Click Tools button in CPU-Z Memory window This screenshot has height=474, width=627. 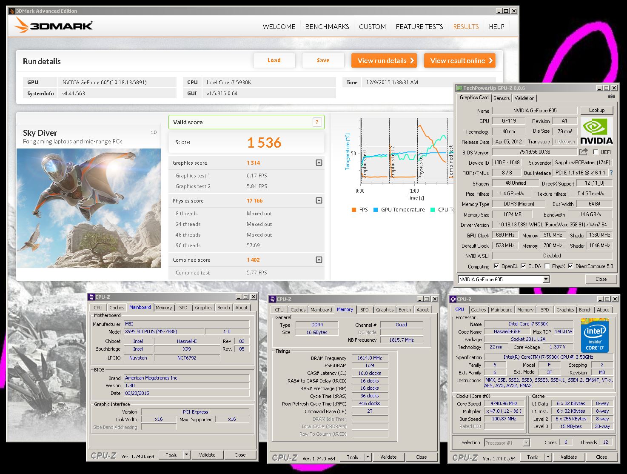coord(352,457)
